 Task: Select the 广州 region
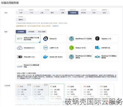(x=31, y=13)
